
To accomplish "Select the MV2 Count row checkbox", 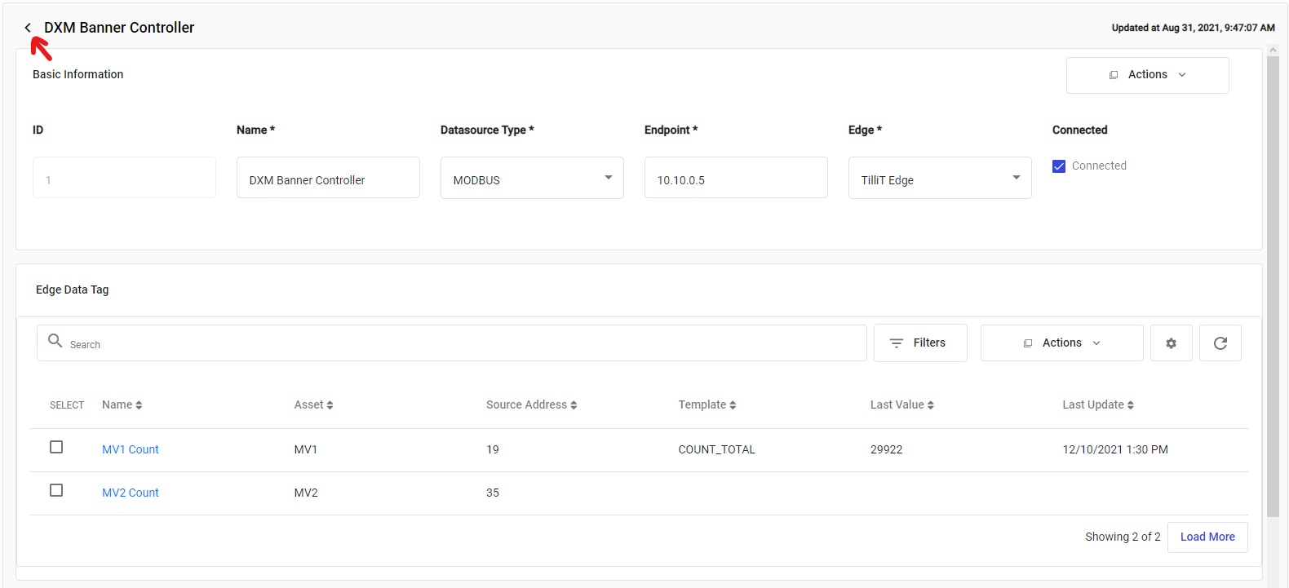I will coord(56,490).
